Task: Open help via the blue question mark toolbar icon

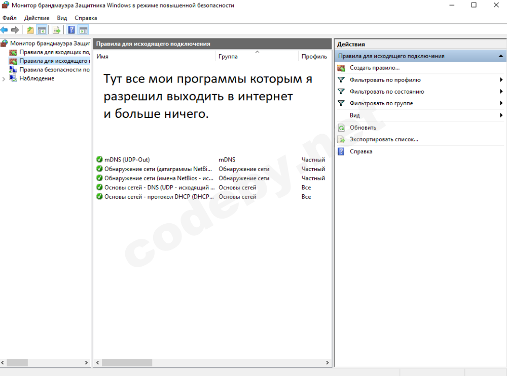Action: tap(71, 29)
